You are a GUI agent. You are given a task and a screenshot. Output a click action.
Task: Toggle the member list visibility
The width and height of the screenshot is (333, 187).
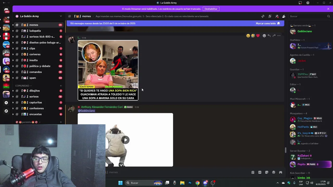tap(284, 16)
